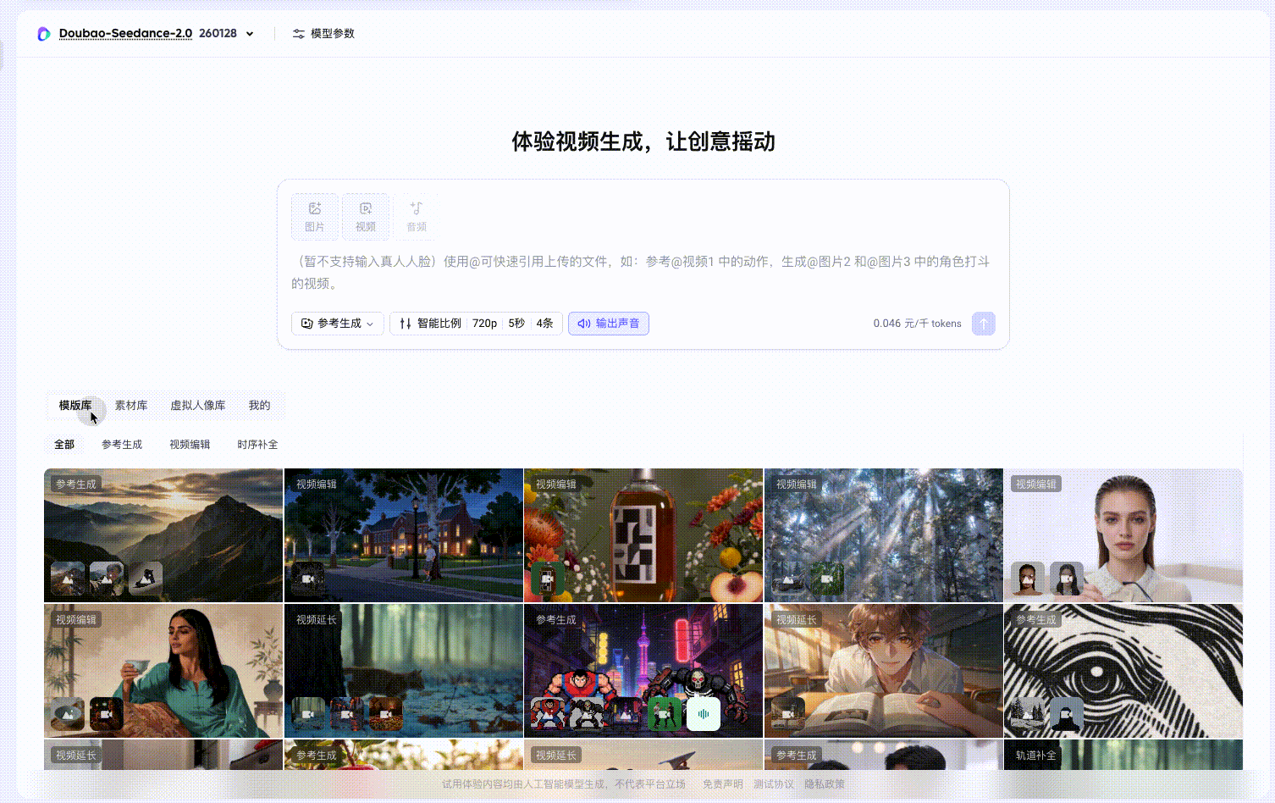The height and width of the screenshot is (803, 1275).
Task: Click the person silhouette chip on the eye illustration card
Action: (1067, 714)
